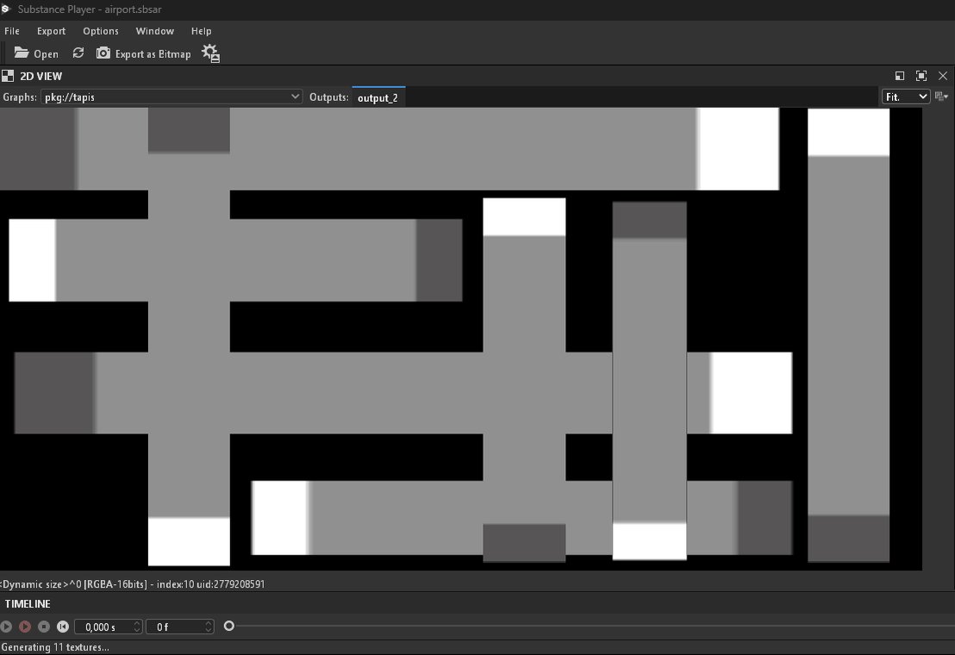955x655 pixels.
Task: Rewind timeline to start
Action: pyautogui.click(x=63, y=627)
